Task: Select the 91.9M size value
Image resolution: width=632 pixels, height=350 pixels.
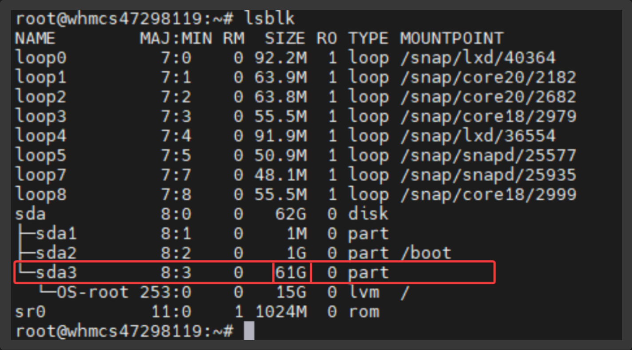Action: pyautogui.click(x=280, y=135)
